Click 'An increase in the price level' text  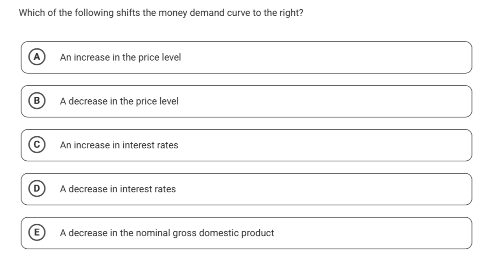point(120,57)
